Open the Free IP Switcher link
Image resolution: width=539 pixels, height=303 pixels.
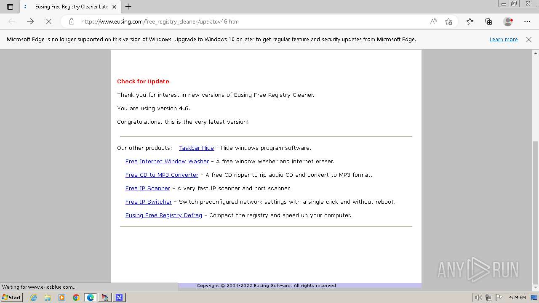click(x=149, y=202)
